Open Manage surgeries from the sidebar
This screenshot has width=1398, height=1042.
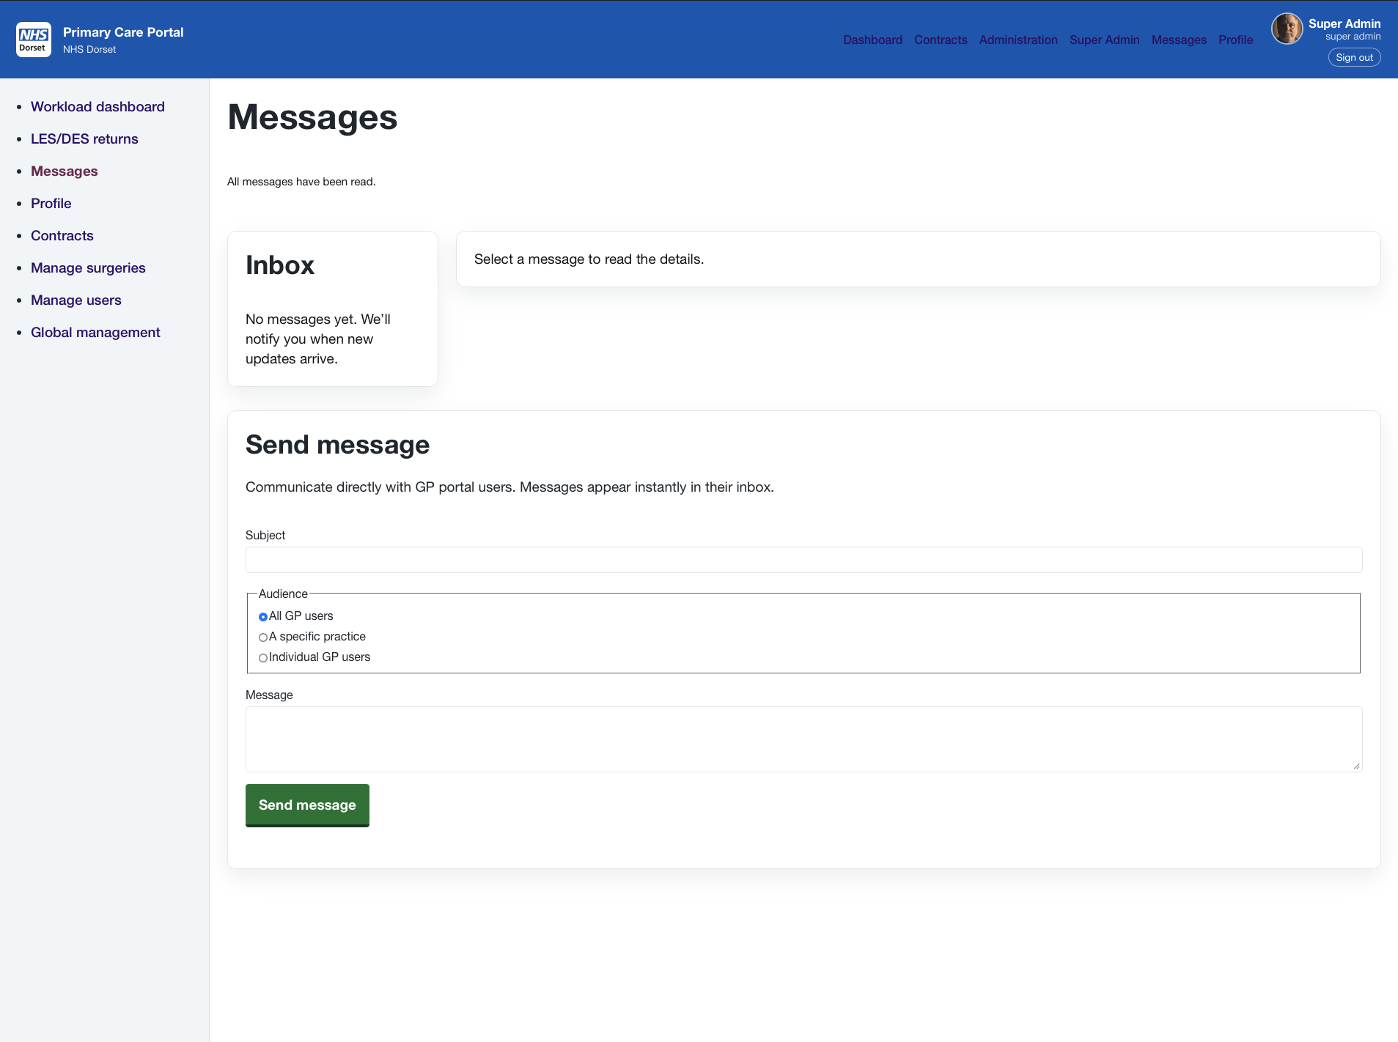coord(88,267)
